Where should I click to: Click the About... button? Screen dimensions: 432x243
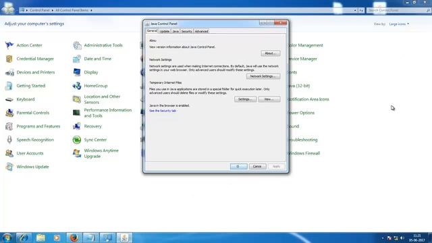coord(271,53)
